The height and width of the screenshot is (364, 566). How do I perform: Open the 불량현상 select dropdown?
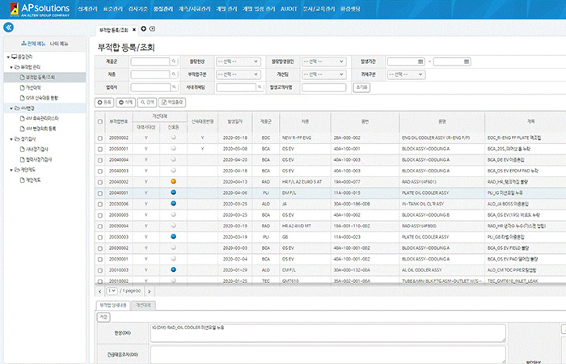pyautogui.click(x=238, y=61)
